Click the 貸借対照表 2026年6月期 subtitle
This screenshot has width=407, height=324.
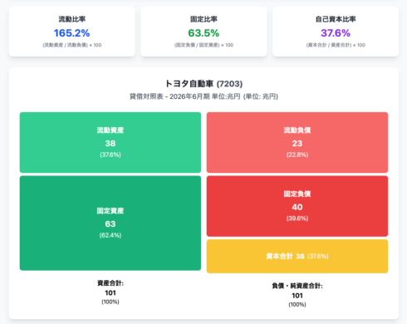203,96
